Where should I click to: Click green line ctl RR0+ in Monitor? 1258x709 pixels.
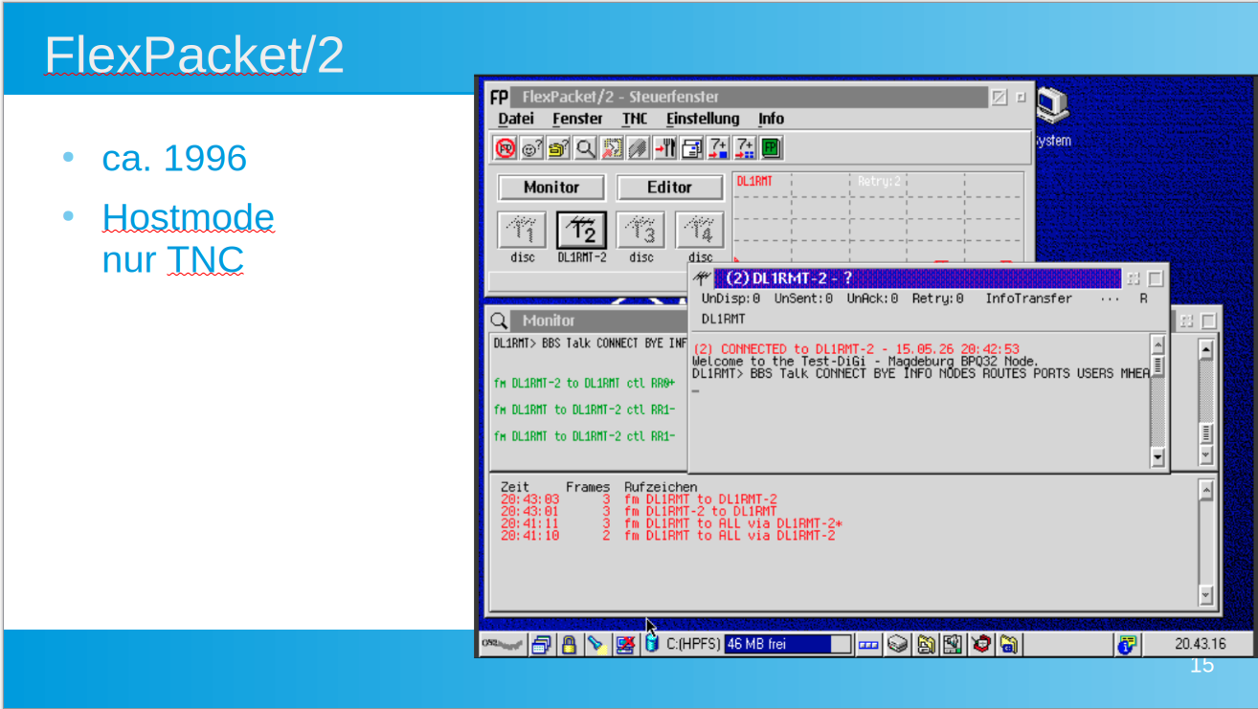click(x=585, y=383)
